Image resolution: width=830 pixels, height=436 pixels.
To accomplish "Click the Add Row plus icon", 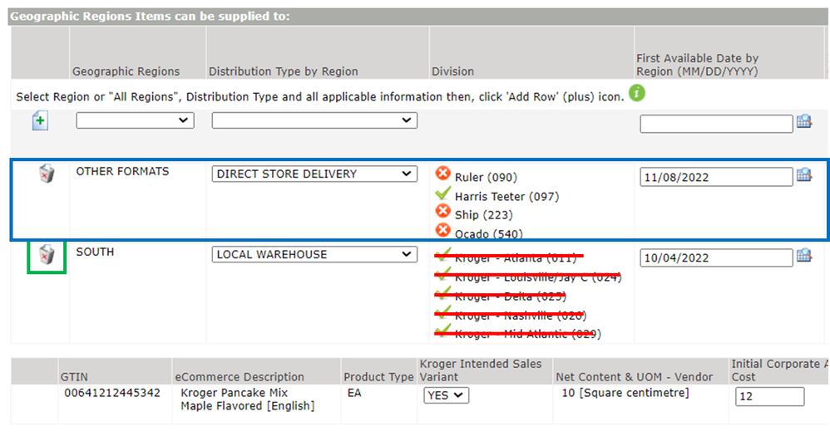I will tap(40, 120).
